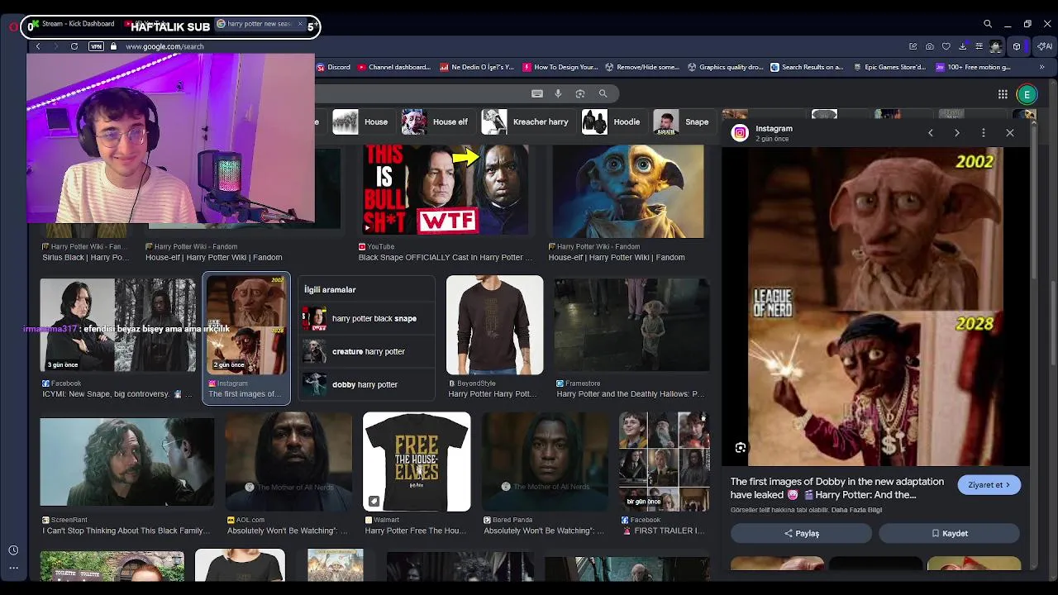Toggle the VPN badge in address bar
This screenshot has width=1058, height=595.
(97, 46)
